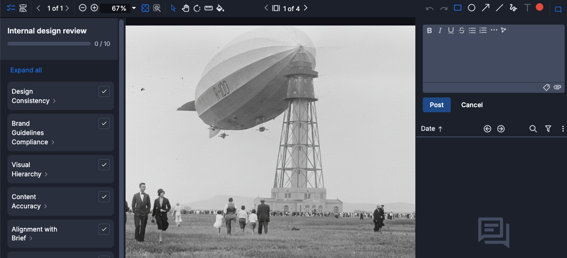
Task: Click the Post button
Action: pos(436,105)
